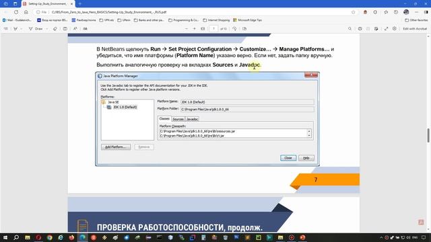This screenshot has height=242, width=431.
Task: Click Edit with Acrobat
Action: pyautogui.click(x=415, y=28)
